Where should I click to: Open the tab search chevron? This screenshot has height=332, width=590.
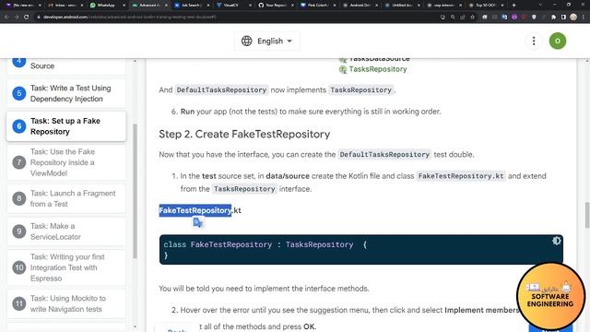pos(540,5)
